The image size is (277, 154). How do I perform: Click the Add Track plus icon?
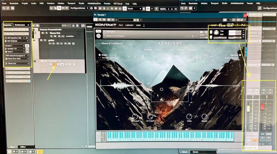pyautogui.click(x=34, y=26)
